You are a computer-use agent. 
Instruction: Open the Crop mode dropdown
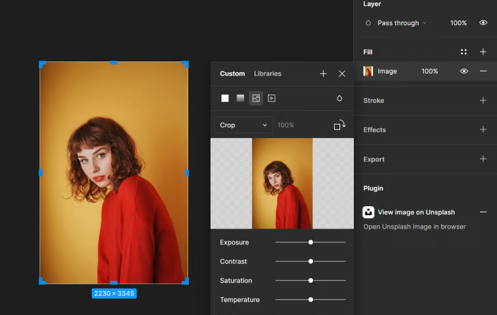click(244, 125)
